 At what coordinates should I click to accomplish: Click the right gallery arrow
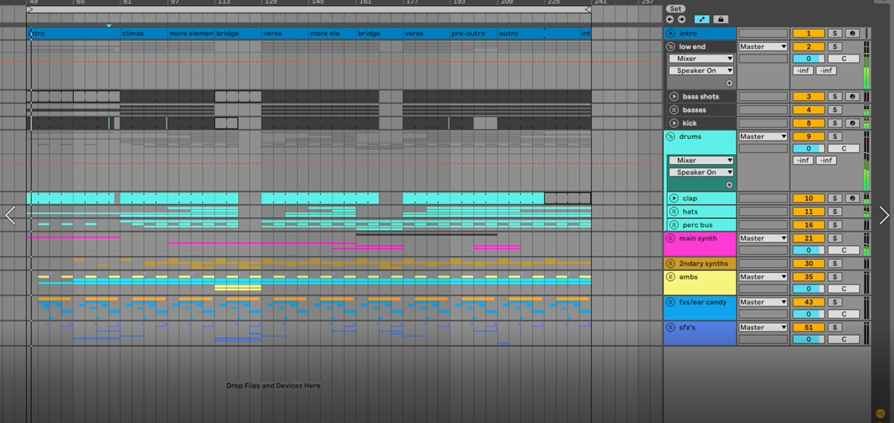884,215
